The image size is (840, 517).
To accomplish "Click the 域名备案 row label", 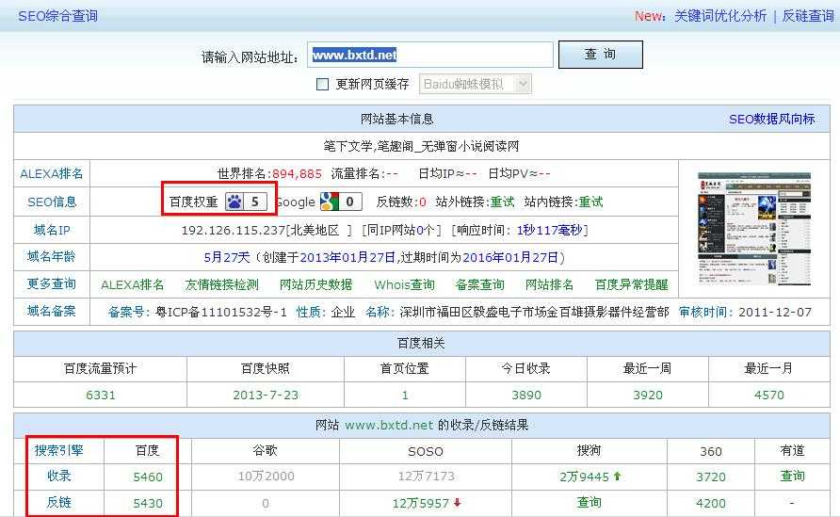I will pyautogui.click(x=52, y=312).
